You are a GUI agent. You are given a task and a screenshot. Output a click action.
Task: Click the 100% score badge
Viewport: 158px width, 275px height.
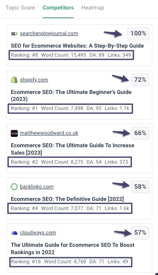138,33
